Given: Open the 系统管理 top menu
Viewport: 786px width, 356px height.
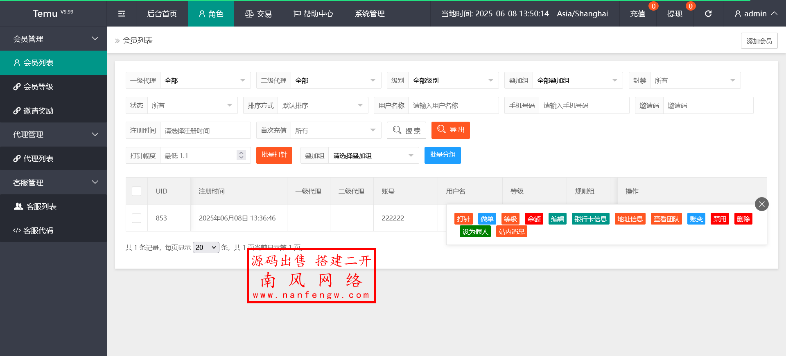Looking at the screenshot, I should click(x=370, y=14).
